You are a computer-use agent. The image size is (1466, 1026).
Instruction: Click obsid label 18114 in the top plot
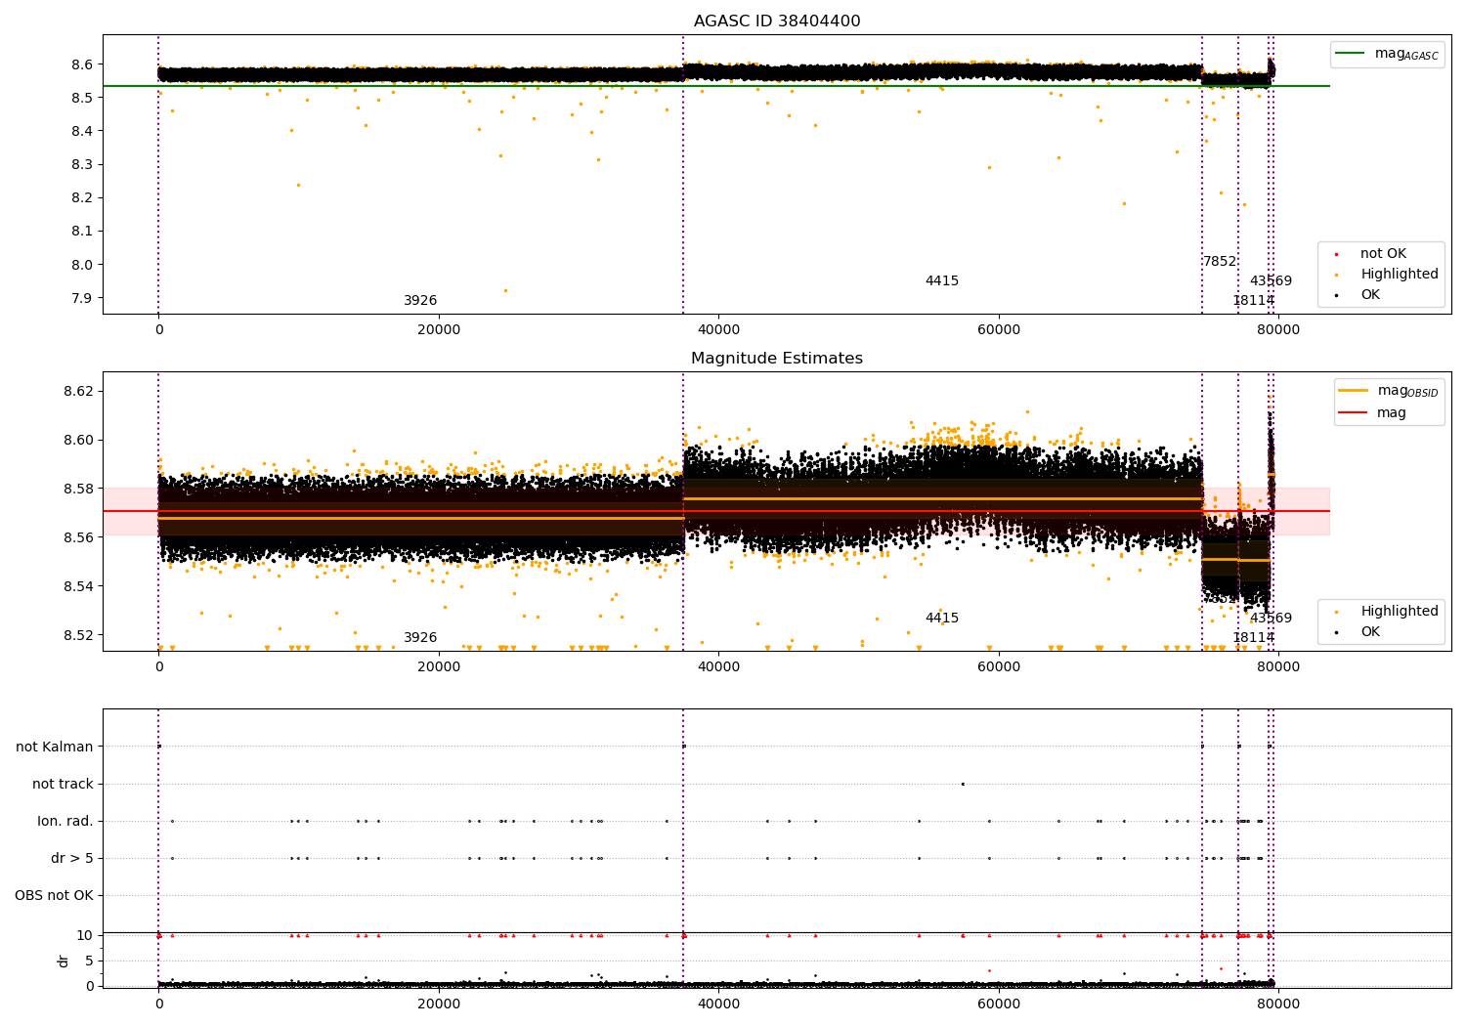click(1253, 301)
